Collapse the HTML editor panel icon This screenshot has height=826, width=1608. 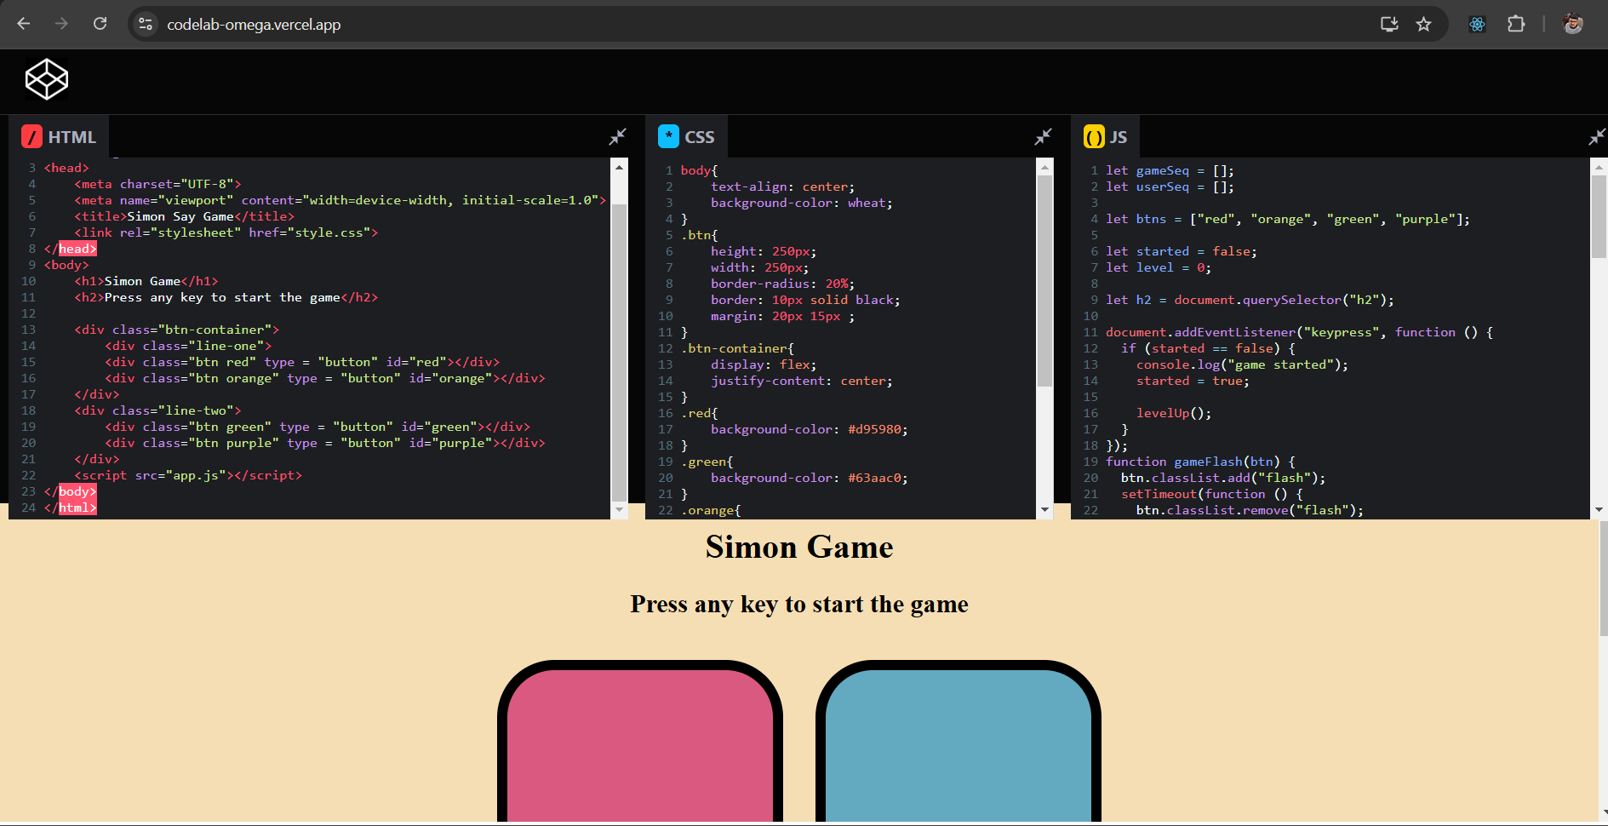618,136
